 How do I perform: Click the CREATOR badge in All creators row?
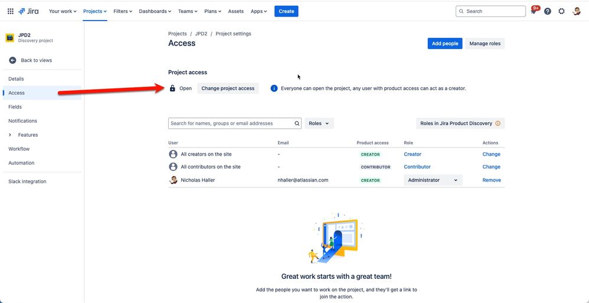pos(371,154)
